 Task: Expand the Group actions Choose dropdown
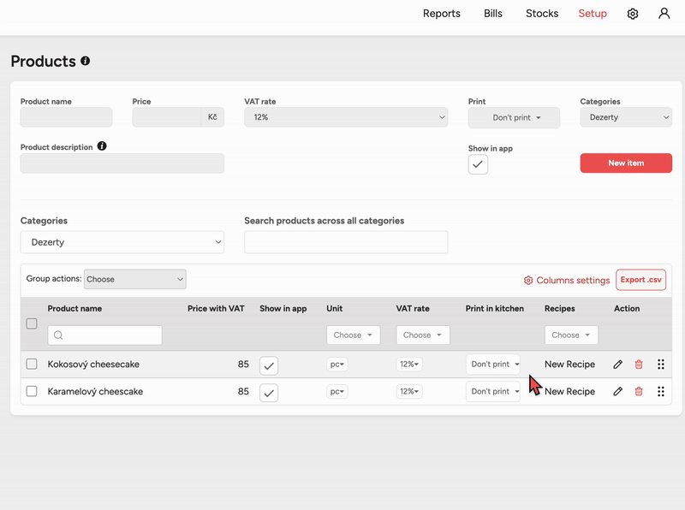134,279
